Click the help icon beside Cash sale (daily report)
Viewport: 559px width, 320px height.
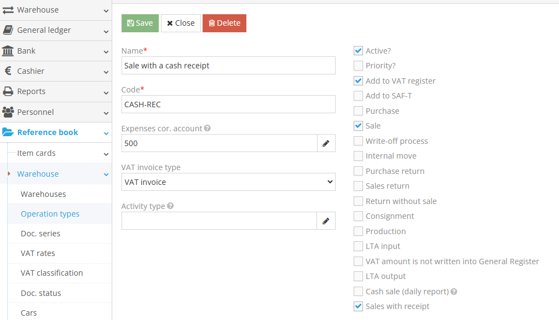pyautogui.click(x=454, y=292)
